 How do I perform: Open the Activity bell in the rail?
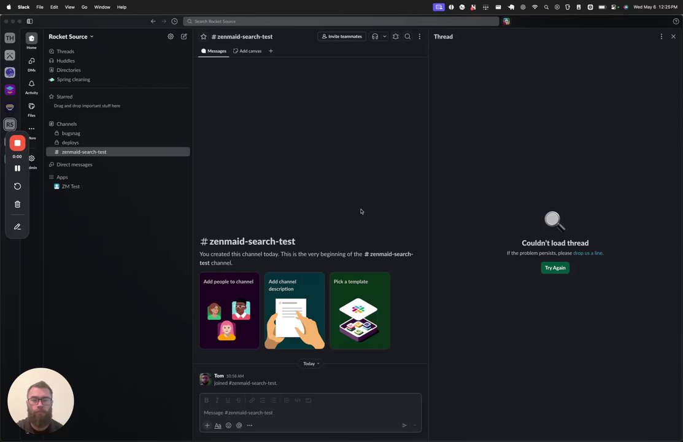coord(31,87)
